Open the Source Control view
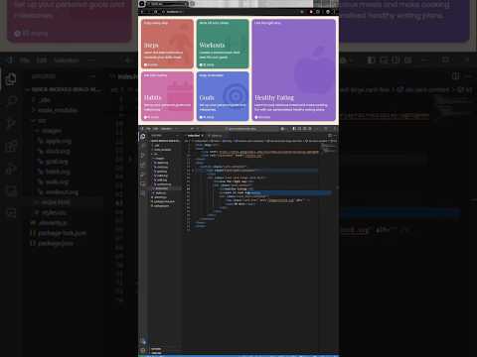This screenshot has height=357, width=477. [143, 155]
